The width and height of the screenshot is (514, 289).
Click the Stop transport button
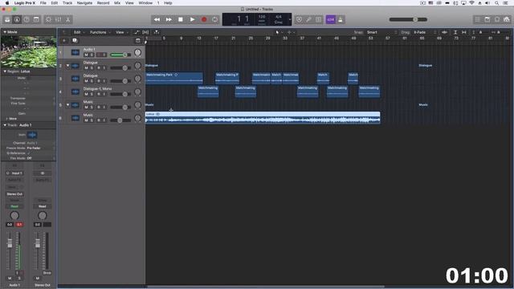(x=180, y=19)
